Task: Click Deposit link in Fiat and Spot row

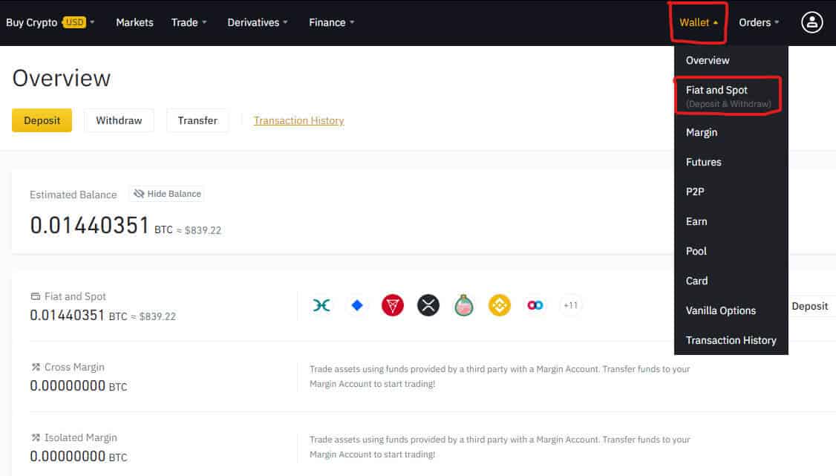Action: tap(809, 306)
